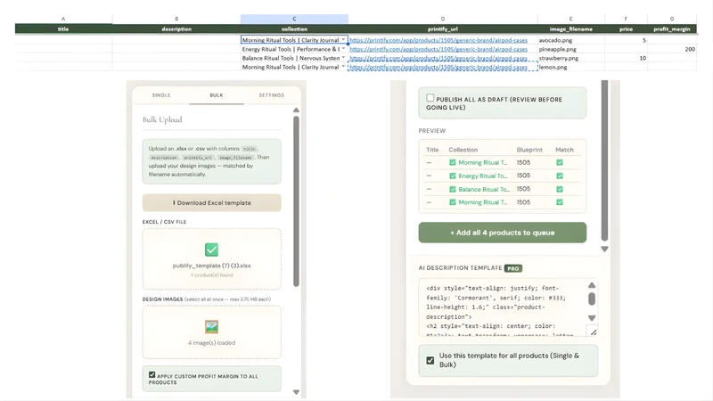
Task: Click the down arrow below the preview panel scrollbar
Action: (604, 250)
